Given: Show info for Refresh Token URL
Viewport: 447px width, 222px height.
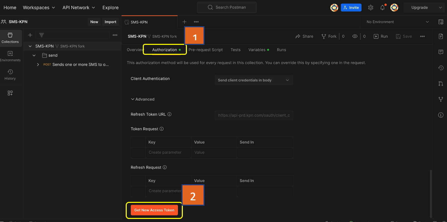Looking at the screenshot, I should (169, 114).
